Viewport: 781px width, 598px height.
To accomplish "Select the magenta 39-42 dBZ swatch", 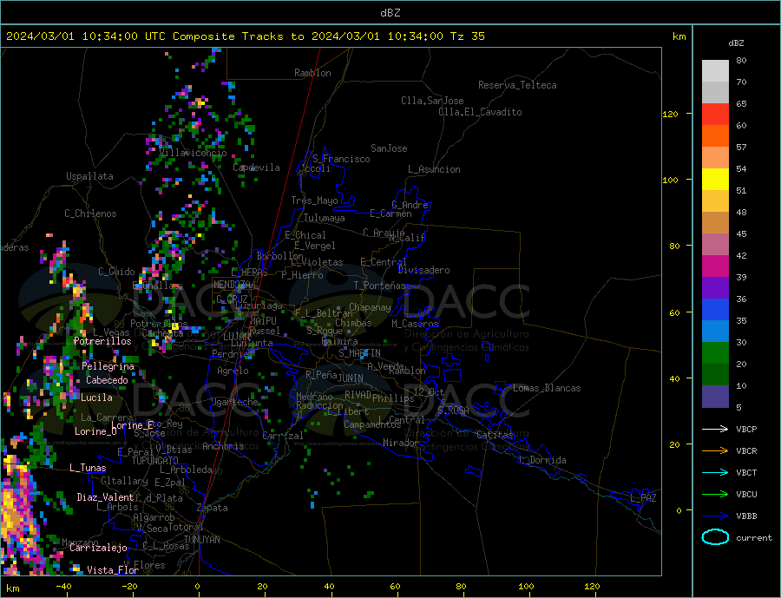I will [x=715, y=266].
